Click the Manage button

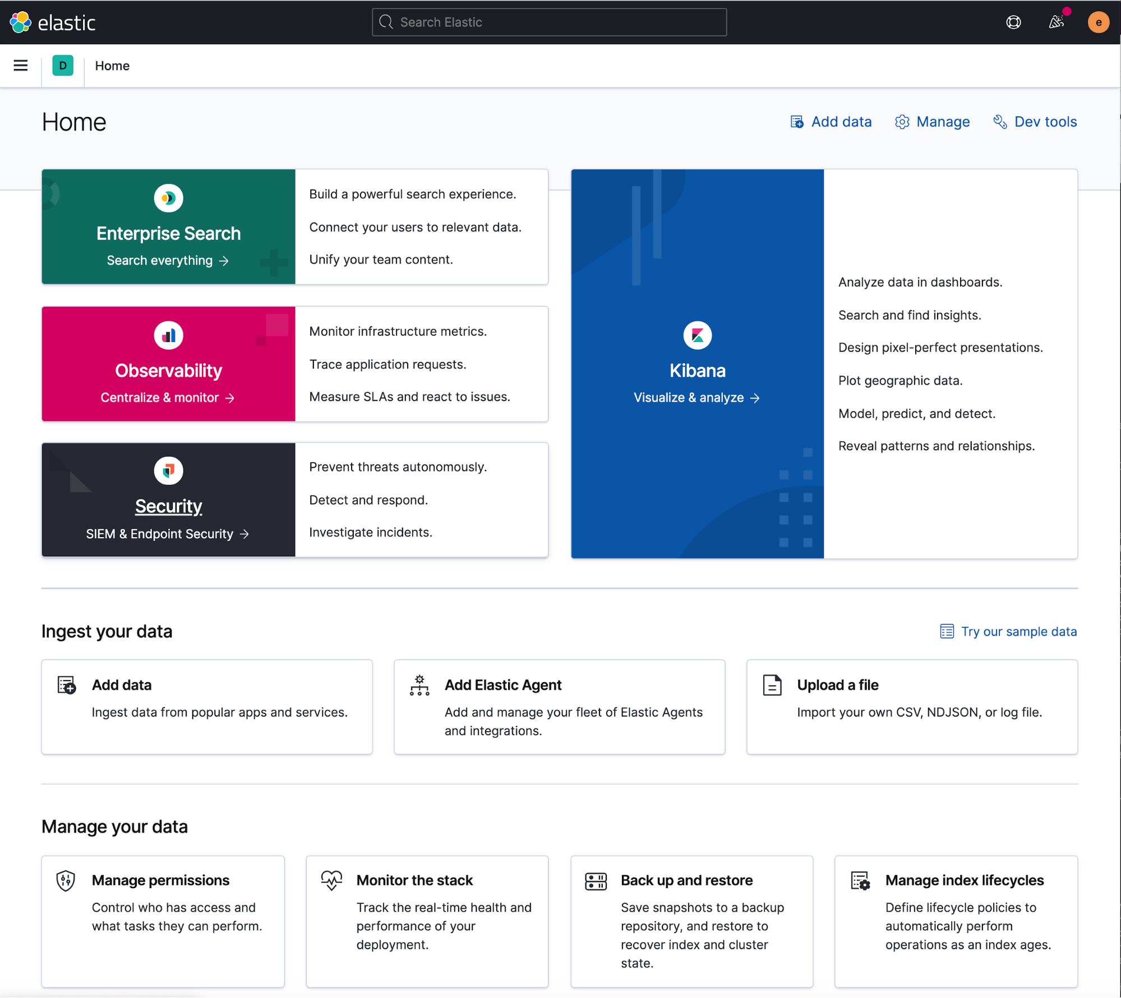click(932, 121)
